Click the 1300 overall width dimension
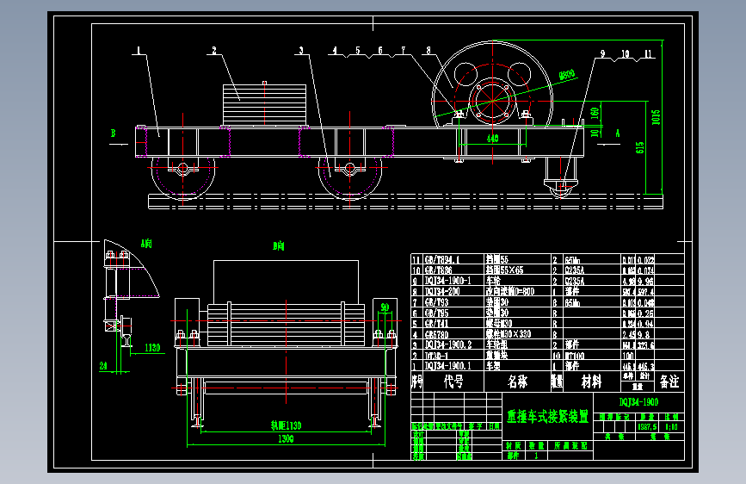 [x=286, y=438]
